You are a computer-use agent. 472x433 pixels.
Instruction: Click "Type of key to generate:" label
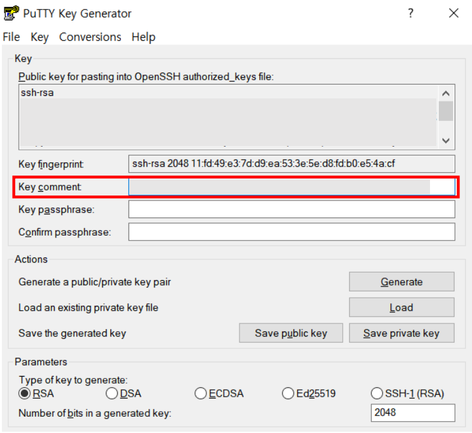pyautogui.click(x=73, y=380)
